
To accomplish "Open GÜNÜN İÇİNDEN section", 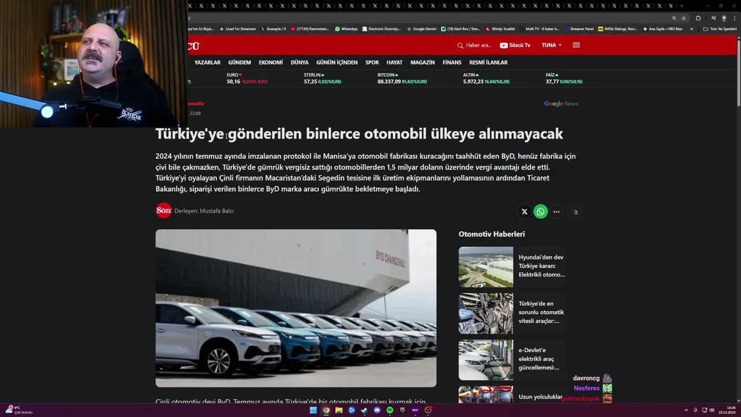I will click(x=337, y=63).
